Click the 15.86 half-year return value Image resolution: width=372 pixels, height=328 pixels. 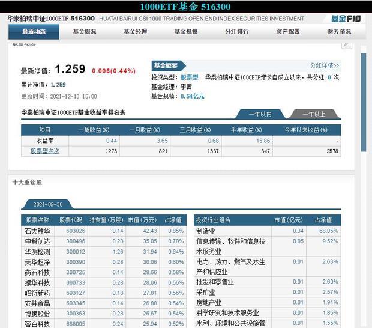coord(263,141)
